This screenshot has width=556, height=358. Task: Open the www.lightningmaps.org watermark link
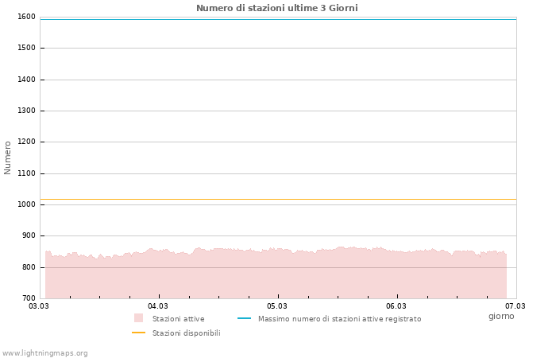[x=44, y=353]
